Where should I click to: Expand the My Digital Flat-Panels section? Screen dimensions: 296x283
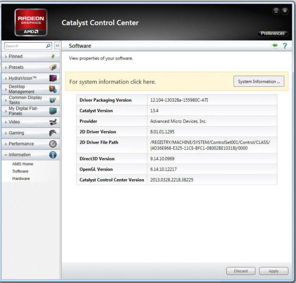(x=30, y=111)
